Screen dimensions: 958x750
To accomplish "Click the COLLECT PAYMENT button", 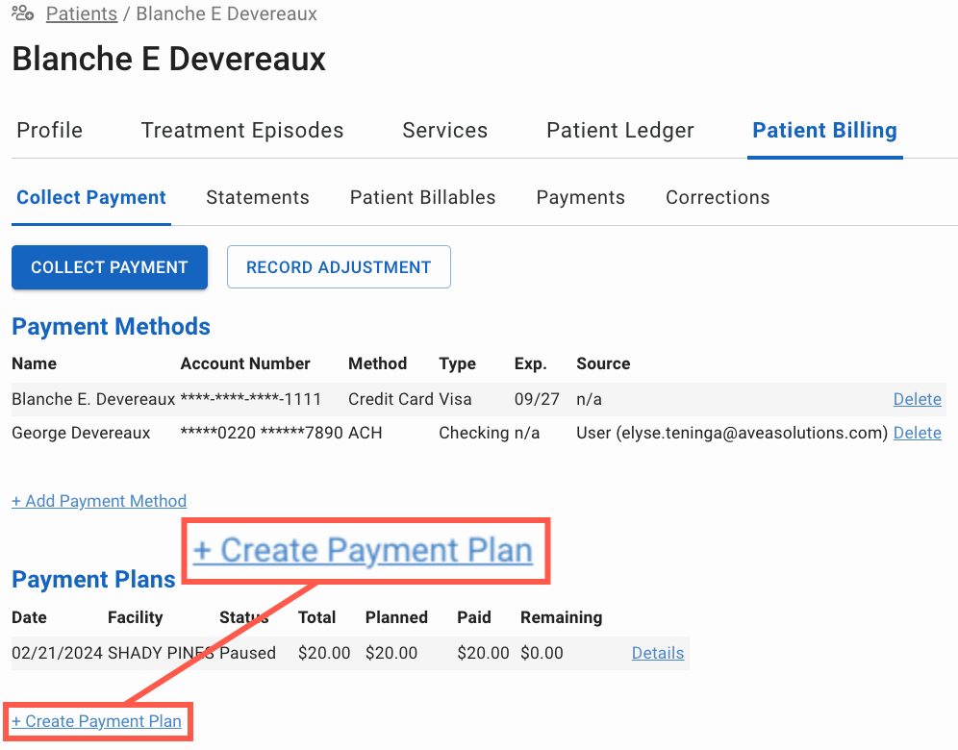I will click(x=109, y=266).
